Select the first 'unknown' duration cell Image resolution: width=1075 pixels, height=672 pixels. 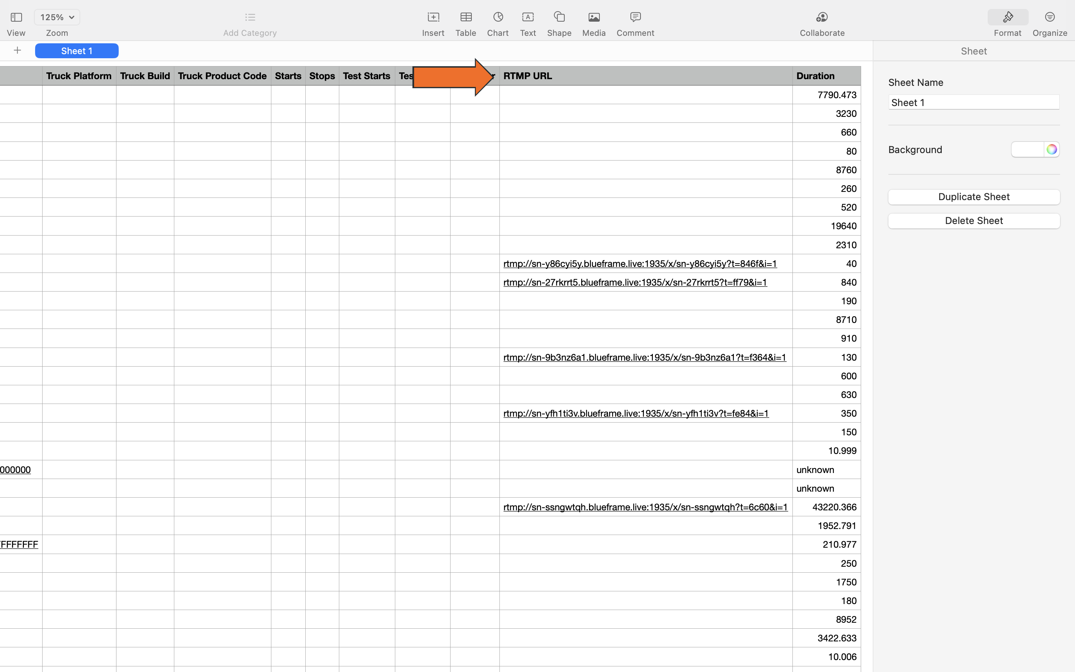point(826,470)
